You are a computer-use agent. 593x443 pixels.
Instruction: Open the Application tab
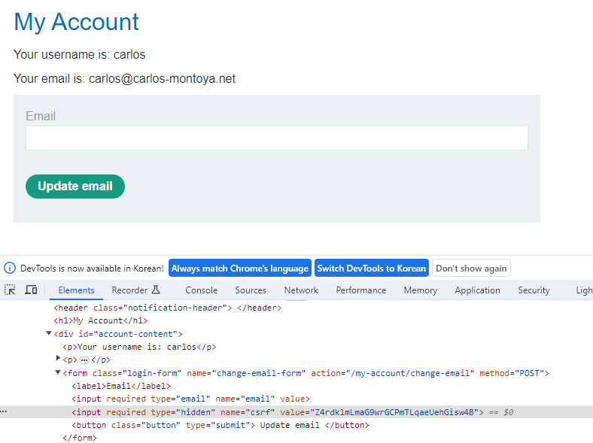pos(477,290)
